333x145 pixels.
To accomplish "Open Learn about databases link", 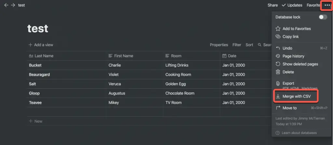I will point(299,133).
